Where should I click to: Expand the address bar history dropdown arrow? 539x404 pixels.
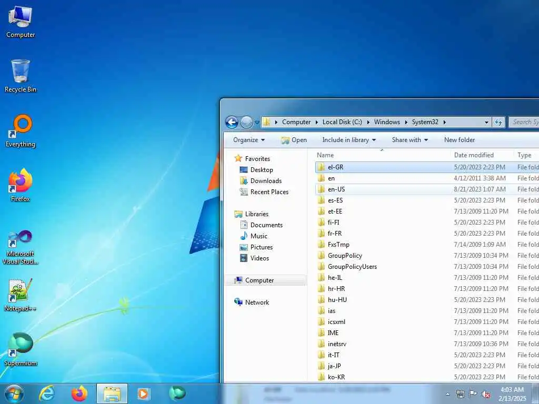pyautogui.click(x=486, y=122)
